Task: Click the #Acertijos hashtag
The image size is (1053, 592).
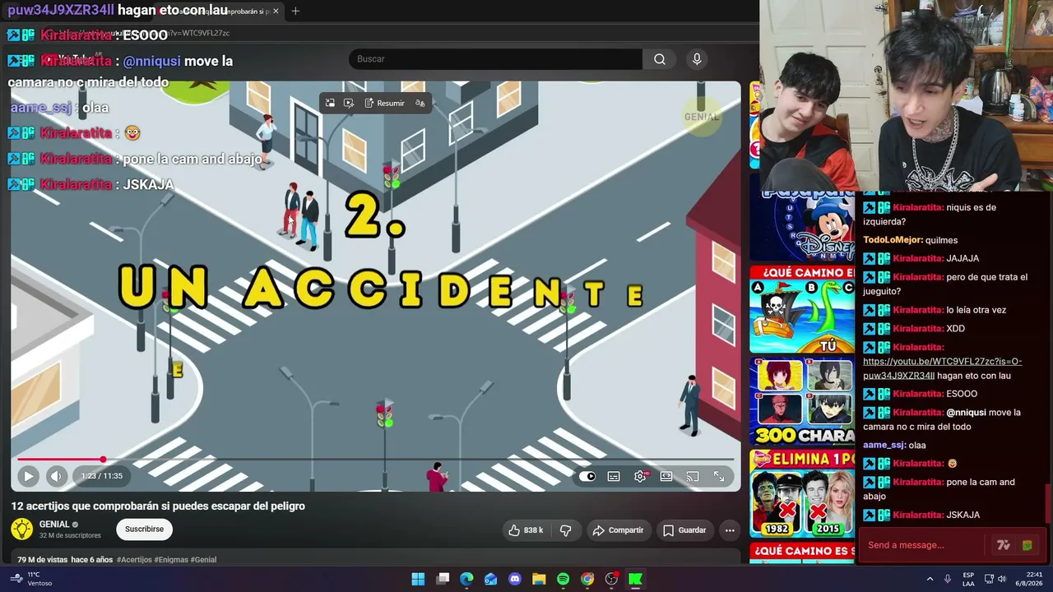Action: point(135,560)
